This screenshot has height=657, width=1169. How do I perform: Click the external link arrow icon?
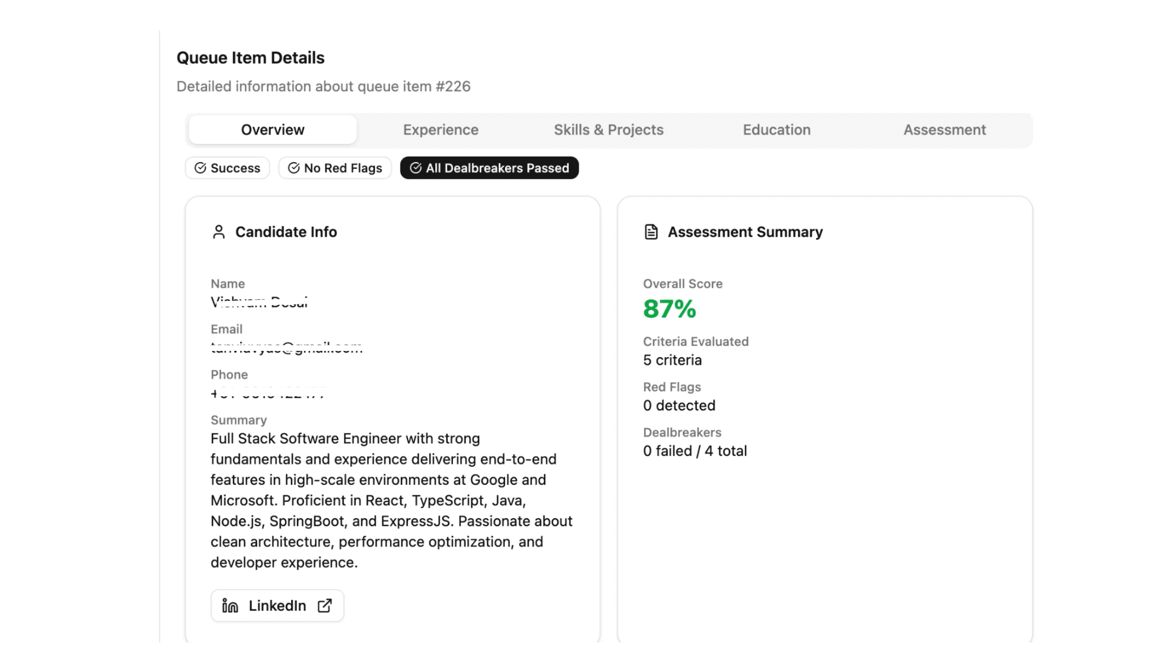click(325, 605)
